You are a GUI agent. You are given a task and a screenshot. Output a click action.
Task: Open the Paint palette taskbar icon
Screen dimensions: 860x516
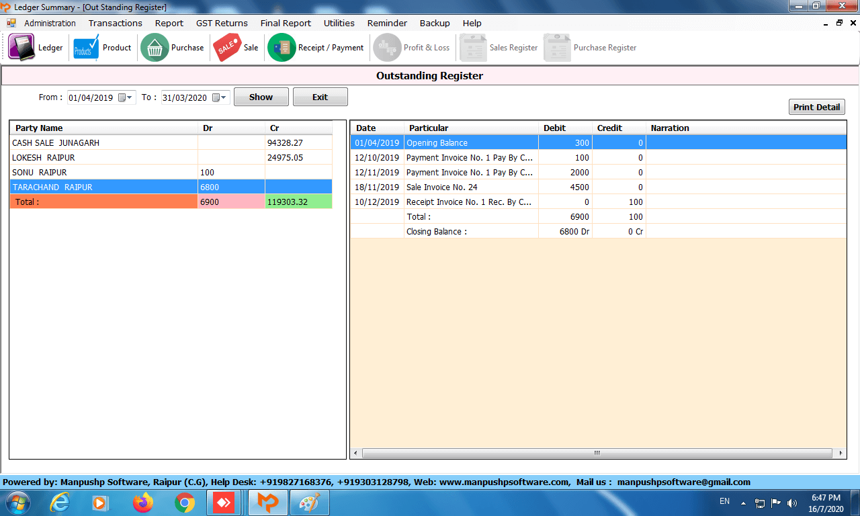point(310,503)
